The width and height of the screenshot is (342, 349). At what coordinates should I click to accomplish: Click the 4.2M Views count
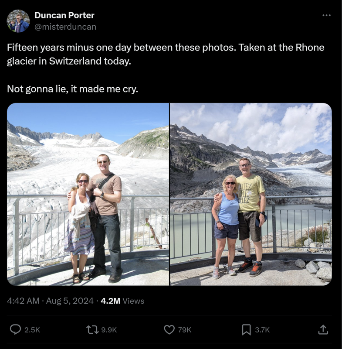point(122,301)
